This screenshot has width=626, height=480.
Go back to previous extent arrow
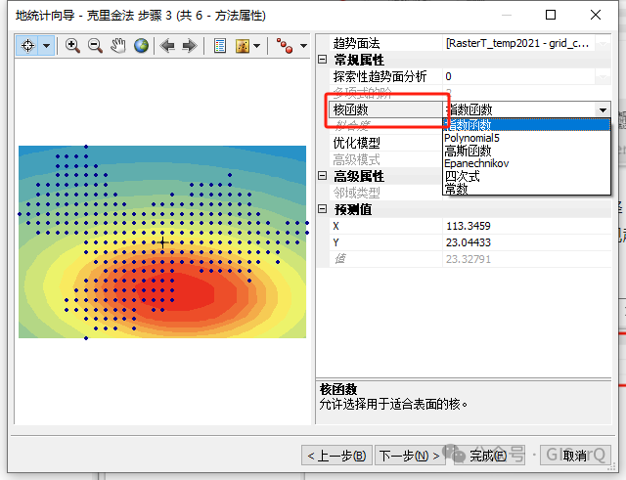(x=167, y=46)
